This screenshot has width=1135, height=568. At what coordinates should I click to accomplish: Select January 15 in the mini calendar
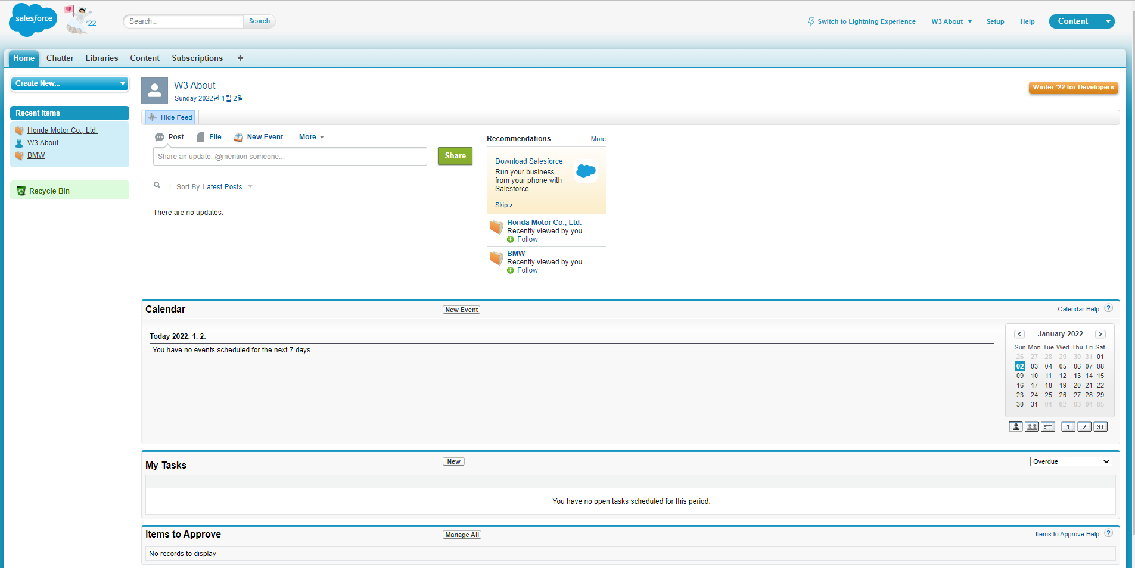1100,376
